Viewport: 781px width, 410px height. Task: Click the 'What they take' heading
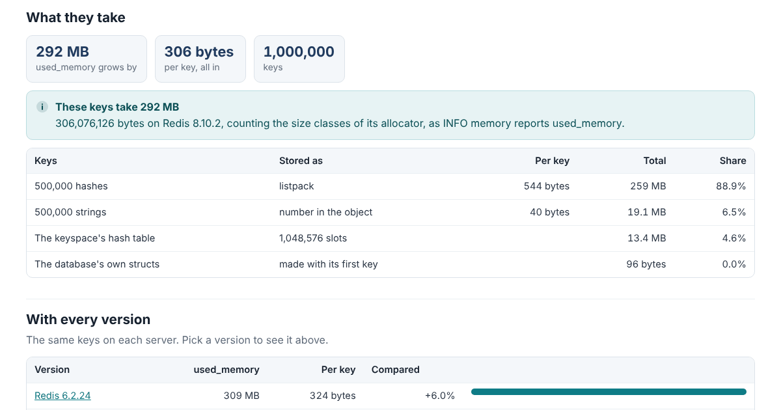[76, 18]
